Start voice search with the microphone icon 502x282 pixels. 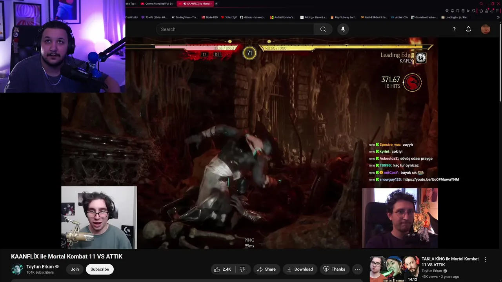point(343,29)
